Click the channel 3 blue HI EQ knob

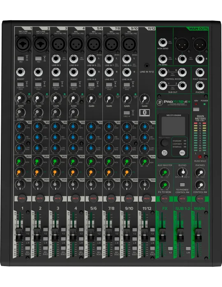pyautogui.click(x=55, y=126)
